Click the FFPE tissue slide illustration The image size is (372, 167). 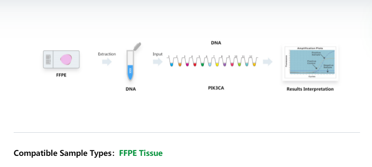tap(61, 59)
